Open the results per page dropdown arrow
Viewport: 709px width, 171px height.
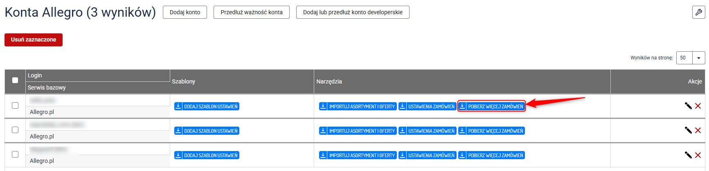(698, 58)
